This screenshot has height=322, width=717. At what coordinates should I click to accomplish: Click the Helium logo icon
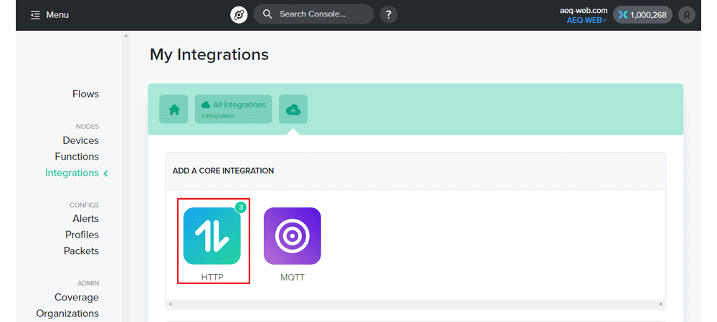[239, 15]
